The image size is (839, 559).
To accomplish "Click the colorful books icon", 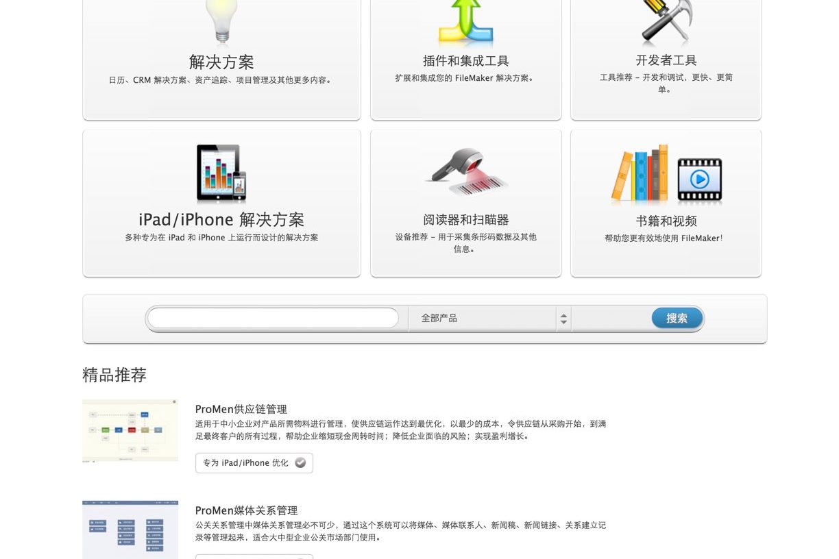I will coord(639,175).
